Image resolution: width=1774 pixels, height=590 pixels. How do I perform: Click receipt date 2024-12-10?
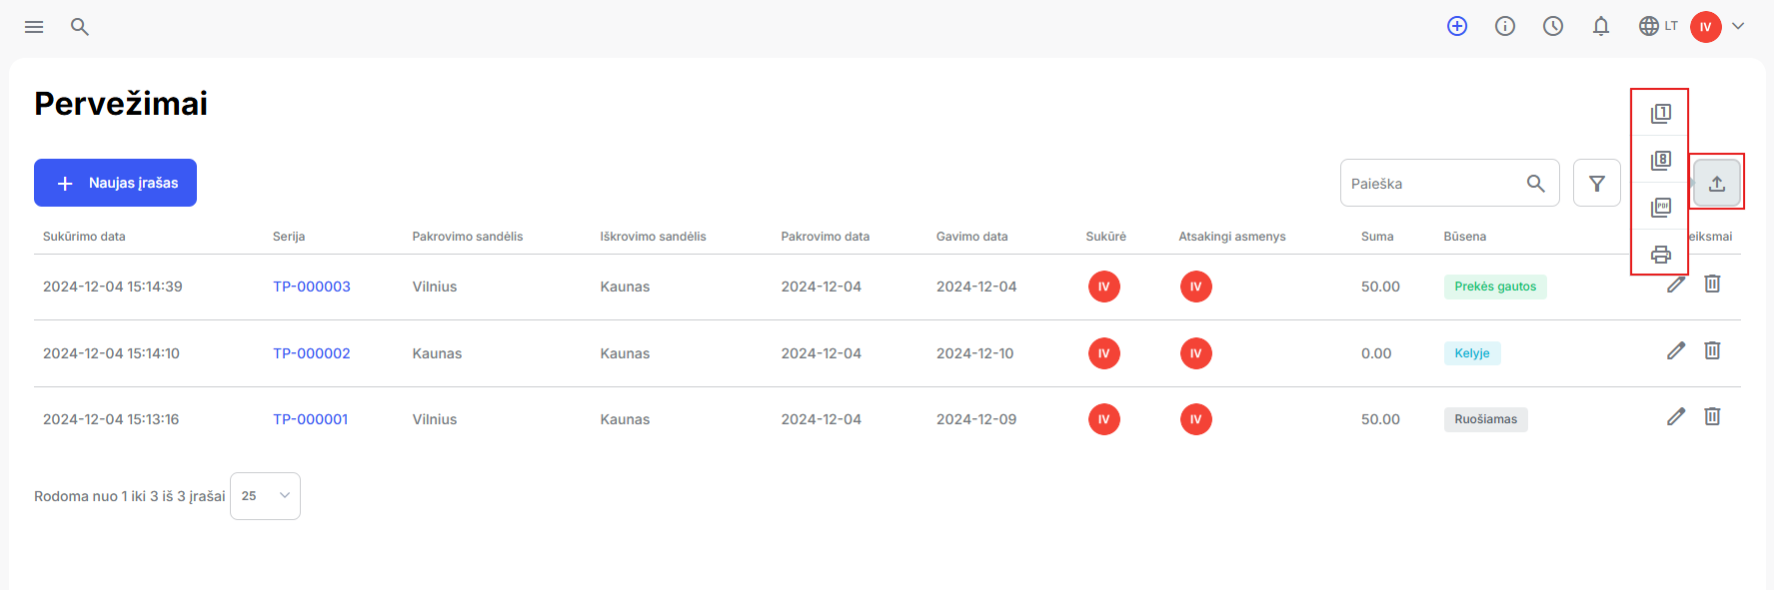point(974,353)
